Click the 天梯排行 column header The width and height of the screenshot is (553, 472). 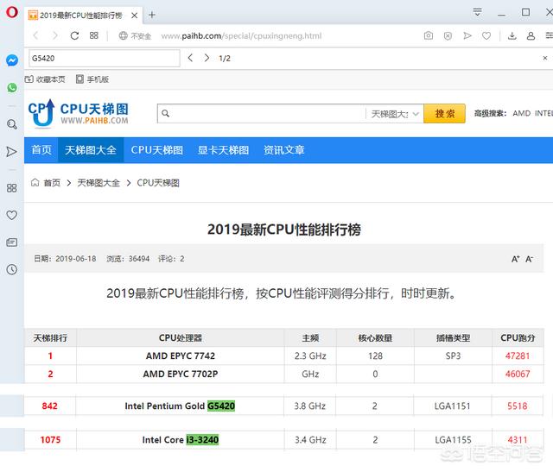click(x=50, y=337)
